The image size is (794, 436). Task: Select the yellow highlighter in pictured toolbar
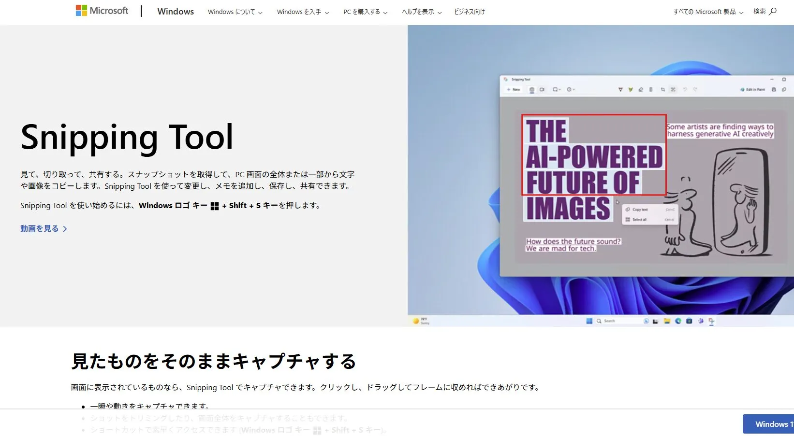(x=631, y=89)
